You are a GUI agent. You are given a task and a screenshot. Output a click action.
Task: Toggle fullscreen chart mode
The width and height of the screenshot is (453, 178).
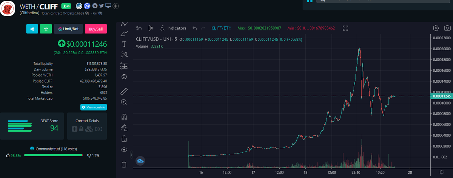coord(345,28)
